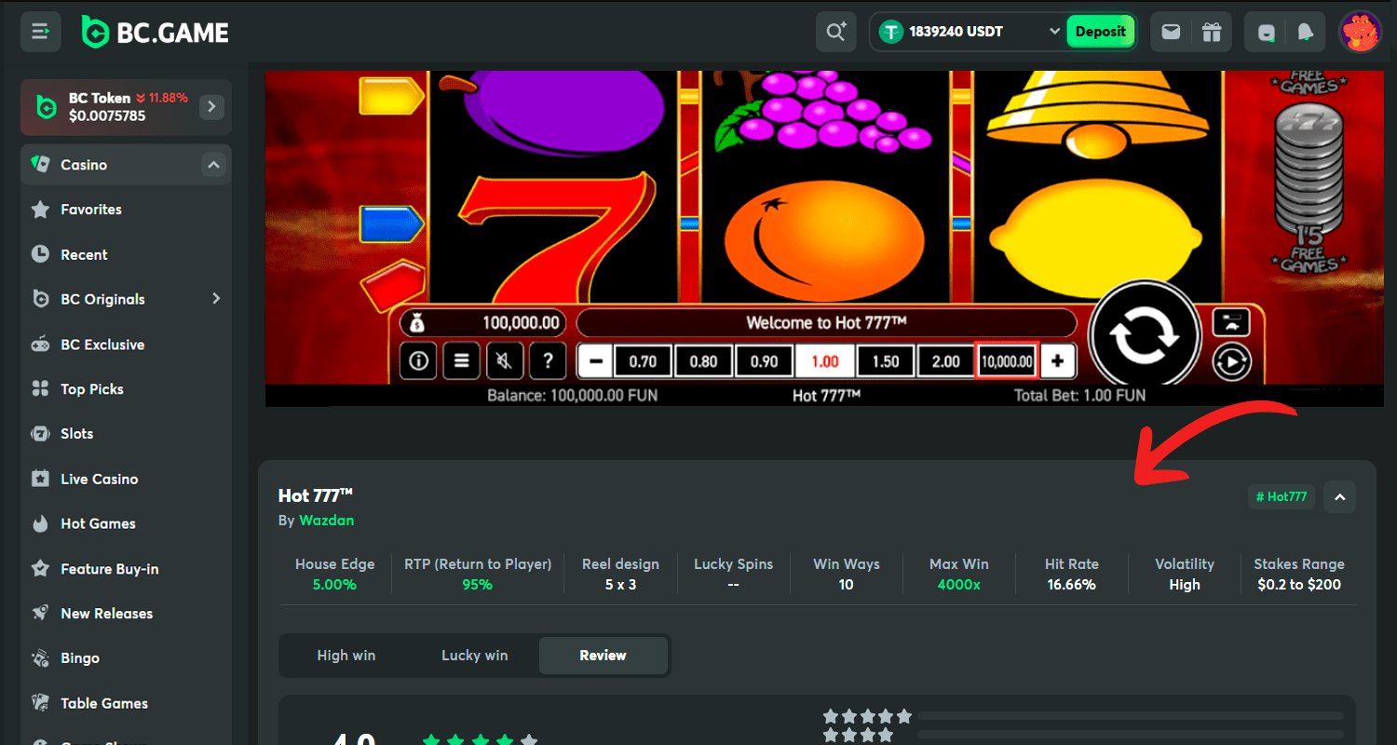Select the 1.00 bet value

click(x=825, y=361)
